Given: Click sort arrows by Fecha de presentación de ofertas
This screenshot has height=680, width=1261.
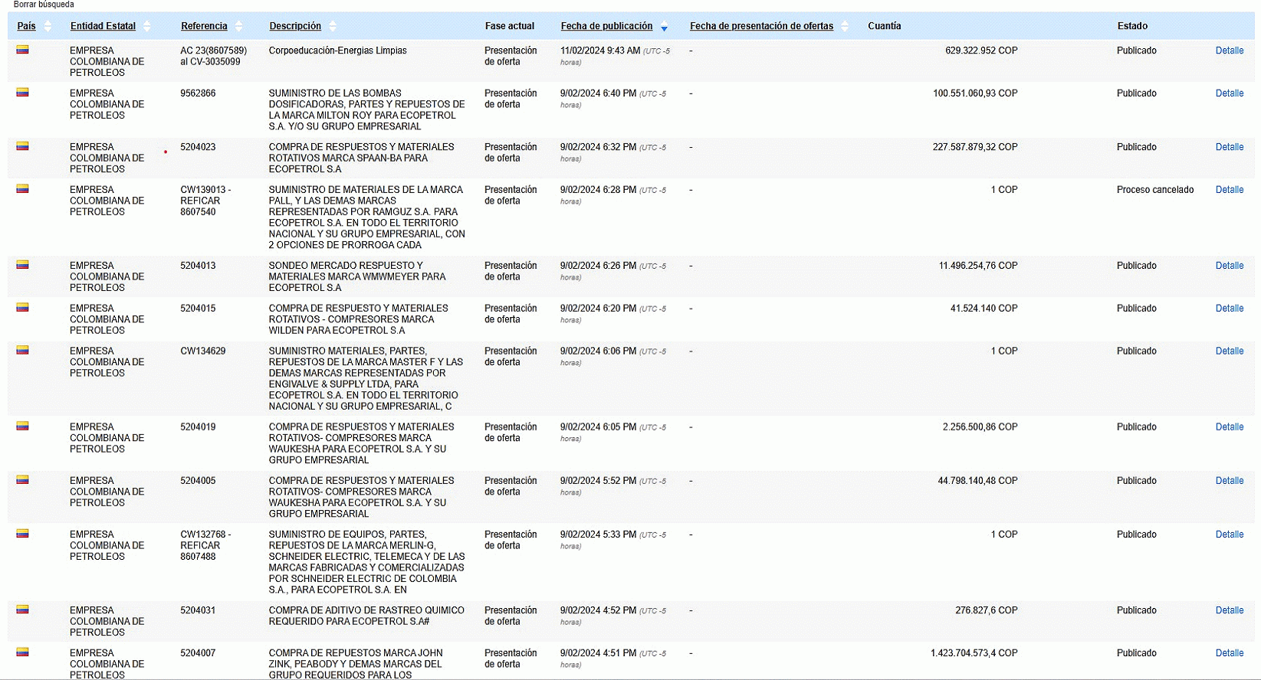Looking at the screenshot, I should pyautogui.click(x=845, y=26).
